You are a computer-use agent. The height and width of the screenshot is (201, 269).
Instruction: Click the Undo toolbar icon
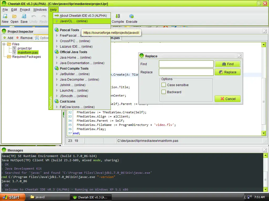tap(34, 16)
